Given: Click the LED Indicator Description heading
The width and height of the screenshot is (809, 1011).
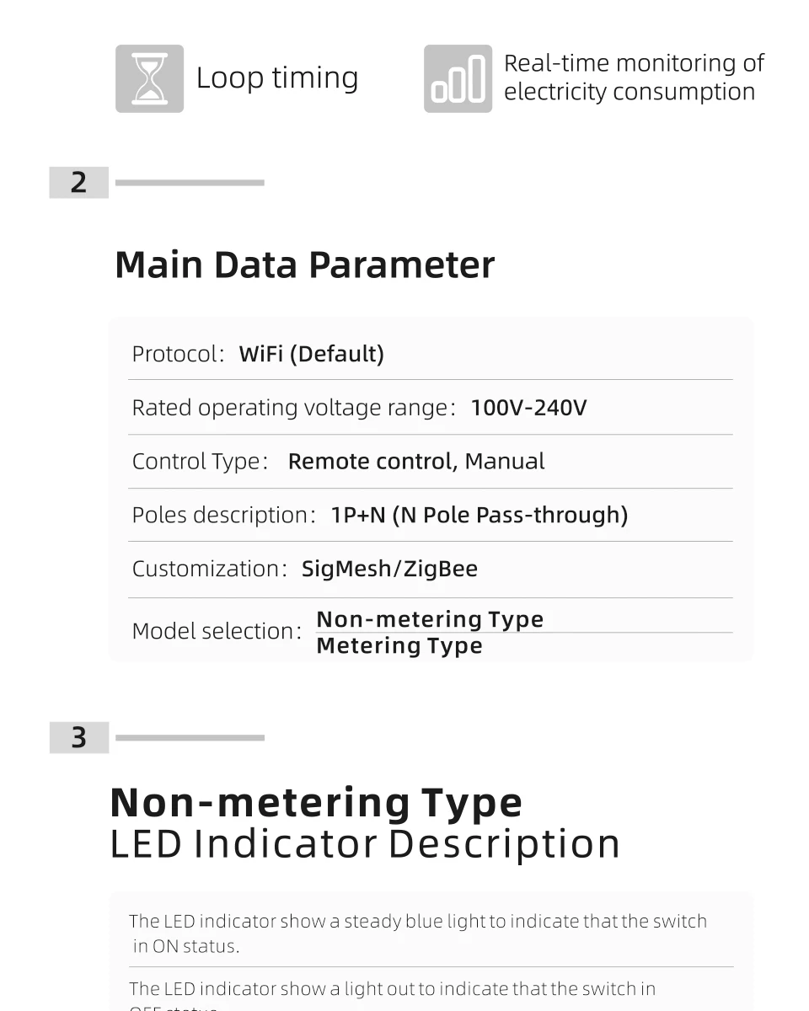Looking at the screenshot, I should [365, 844].
